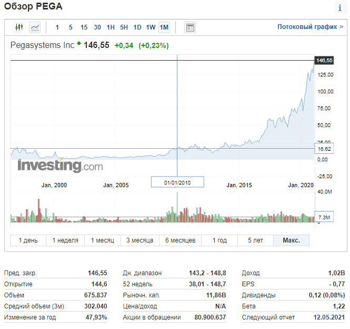Click the 01/01/2010 date marker on chart
The image size is (350, 329).
click(x=177, y=182)
